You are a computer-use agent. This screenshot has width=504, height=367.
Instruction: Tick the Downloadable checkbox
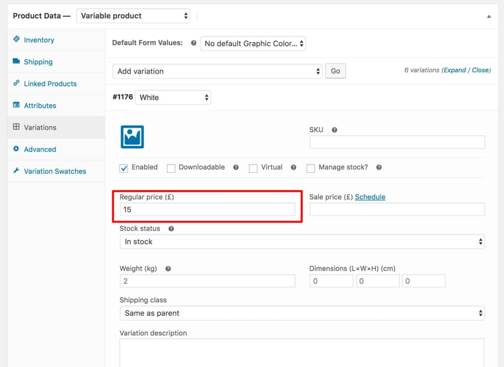[x=171, y=168]
